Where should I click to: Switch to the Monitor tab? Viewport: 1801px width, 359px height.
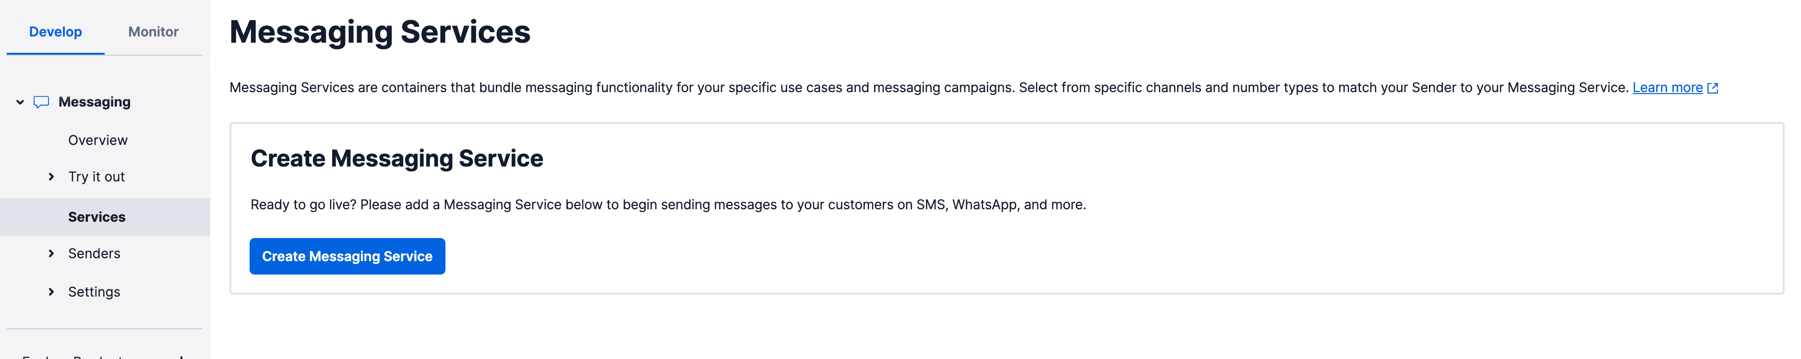[x=153, y=31]
